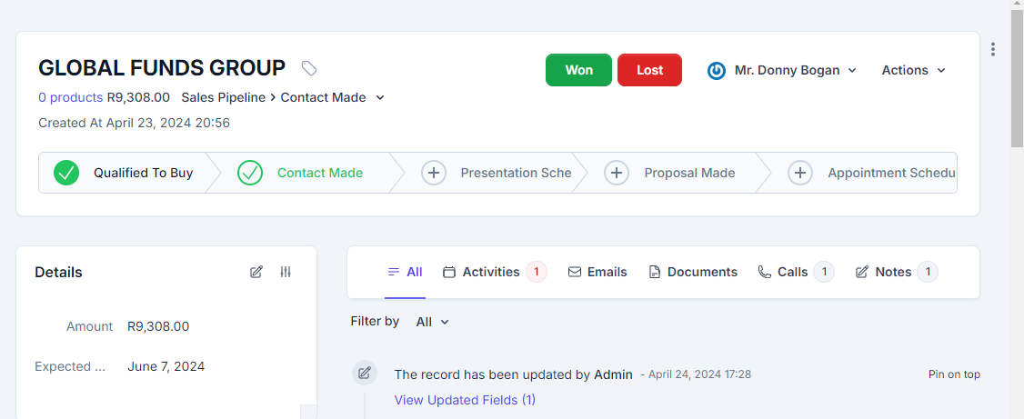This screenshot has height=419, width=1024.
Task: Click the edit pencil icon in Details
Action: pyautogui.click(x=256, y=272)
